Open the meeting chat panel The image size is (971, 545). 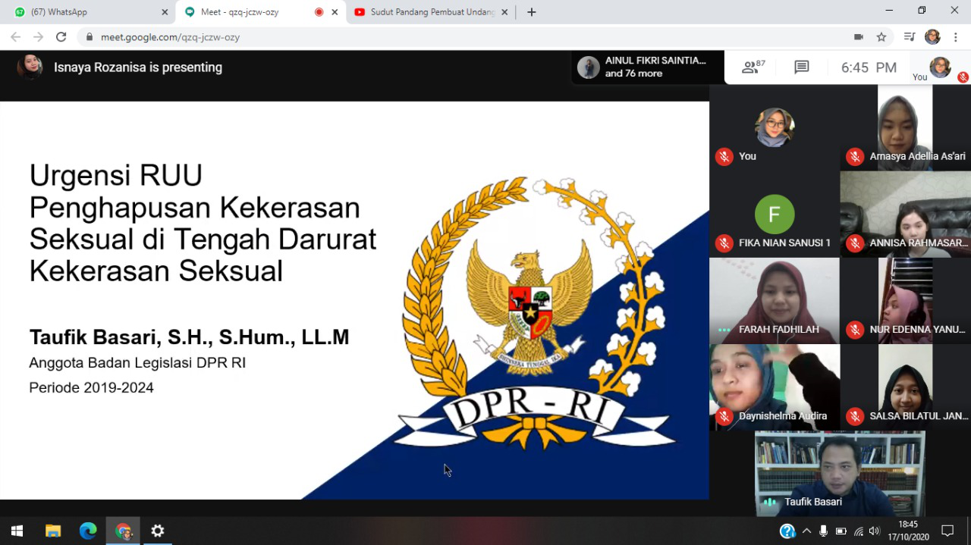[801, 67]
